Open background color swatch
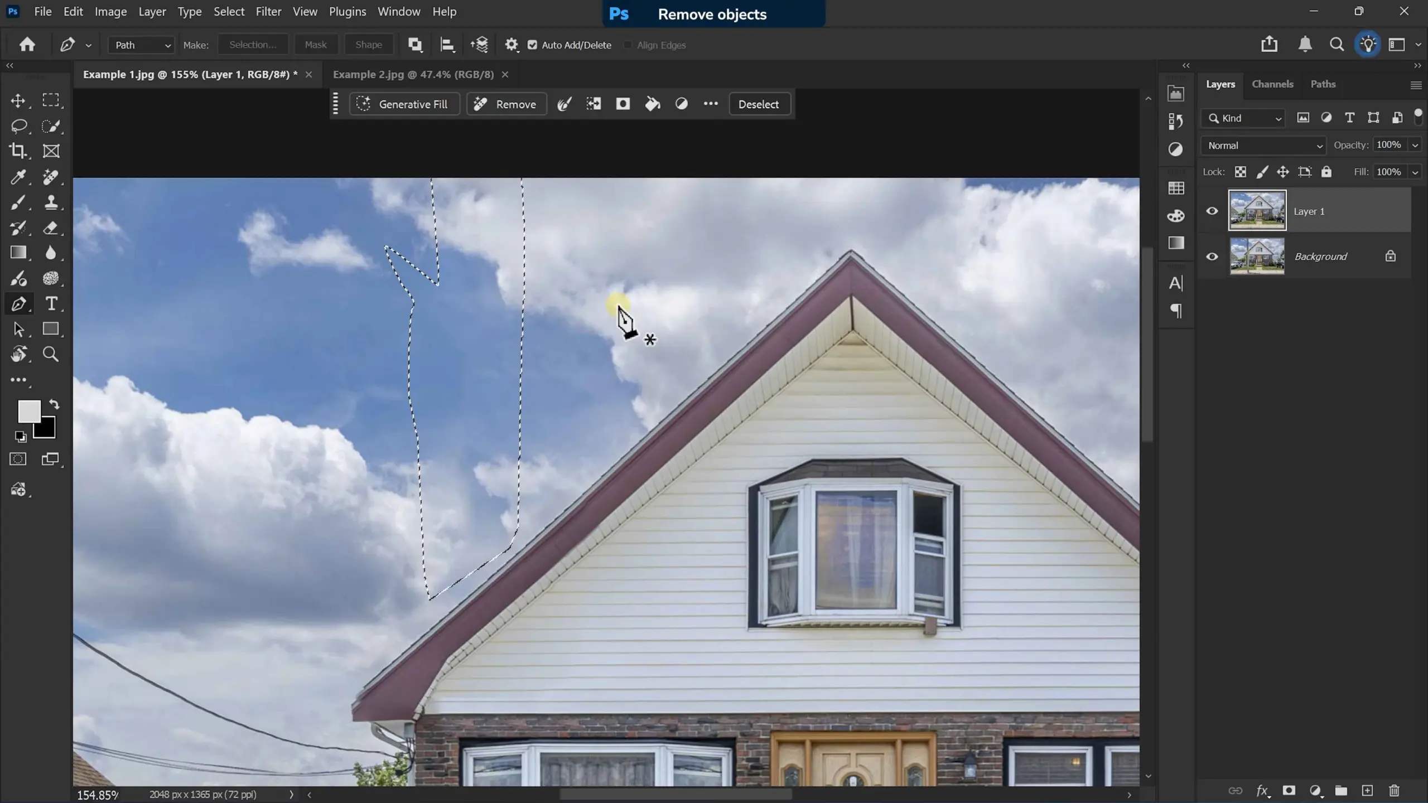 click(47, 430)
